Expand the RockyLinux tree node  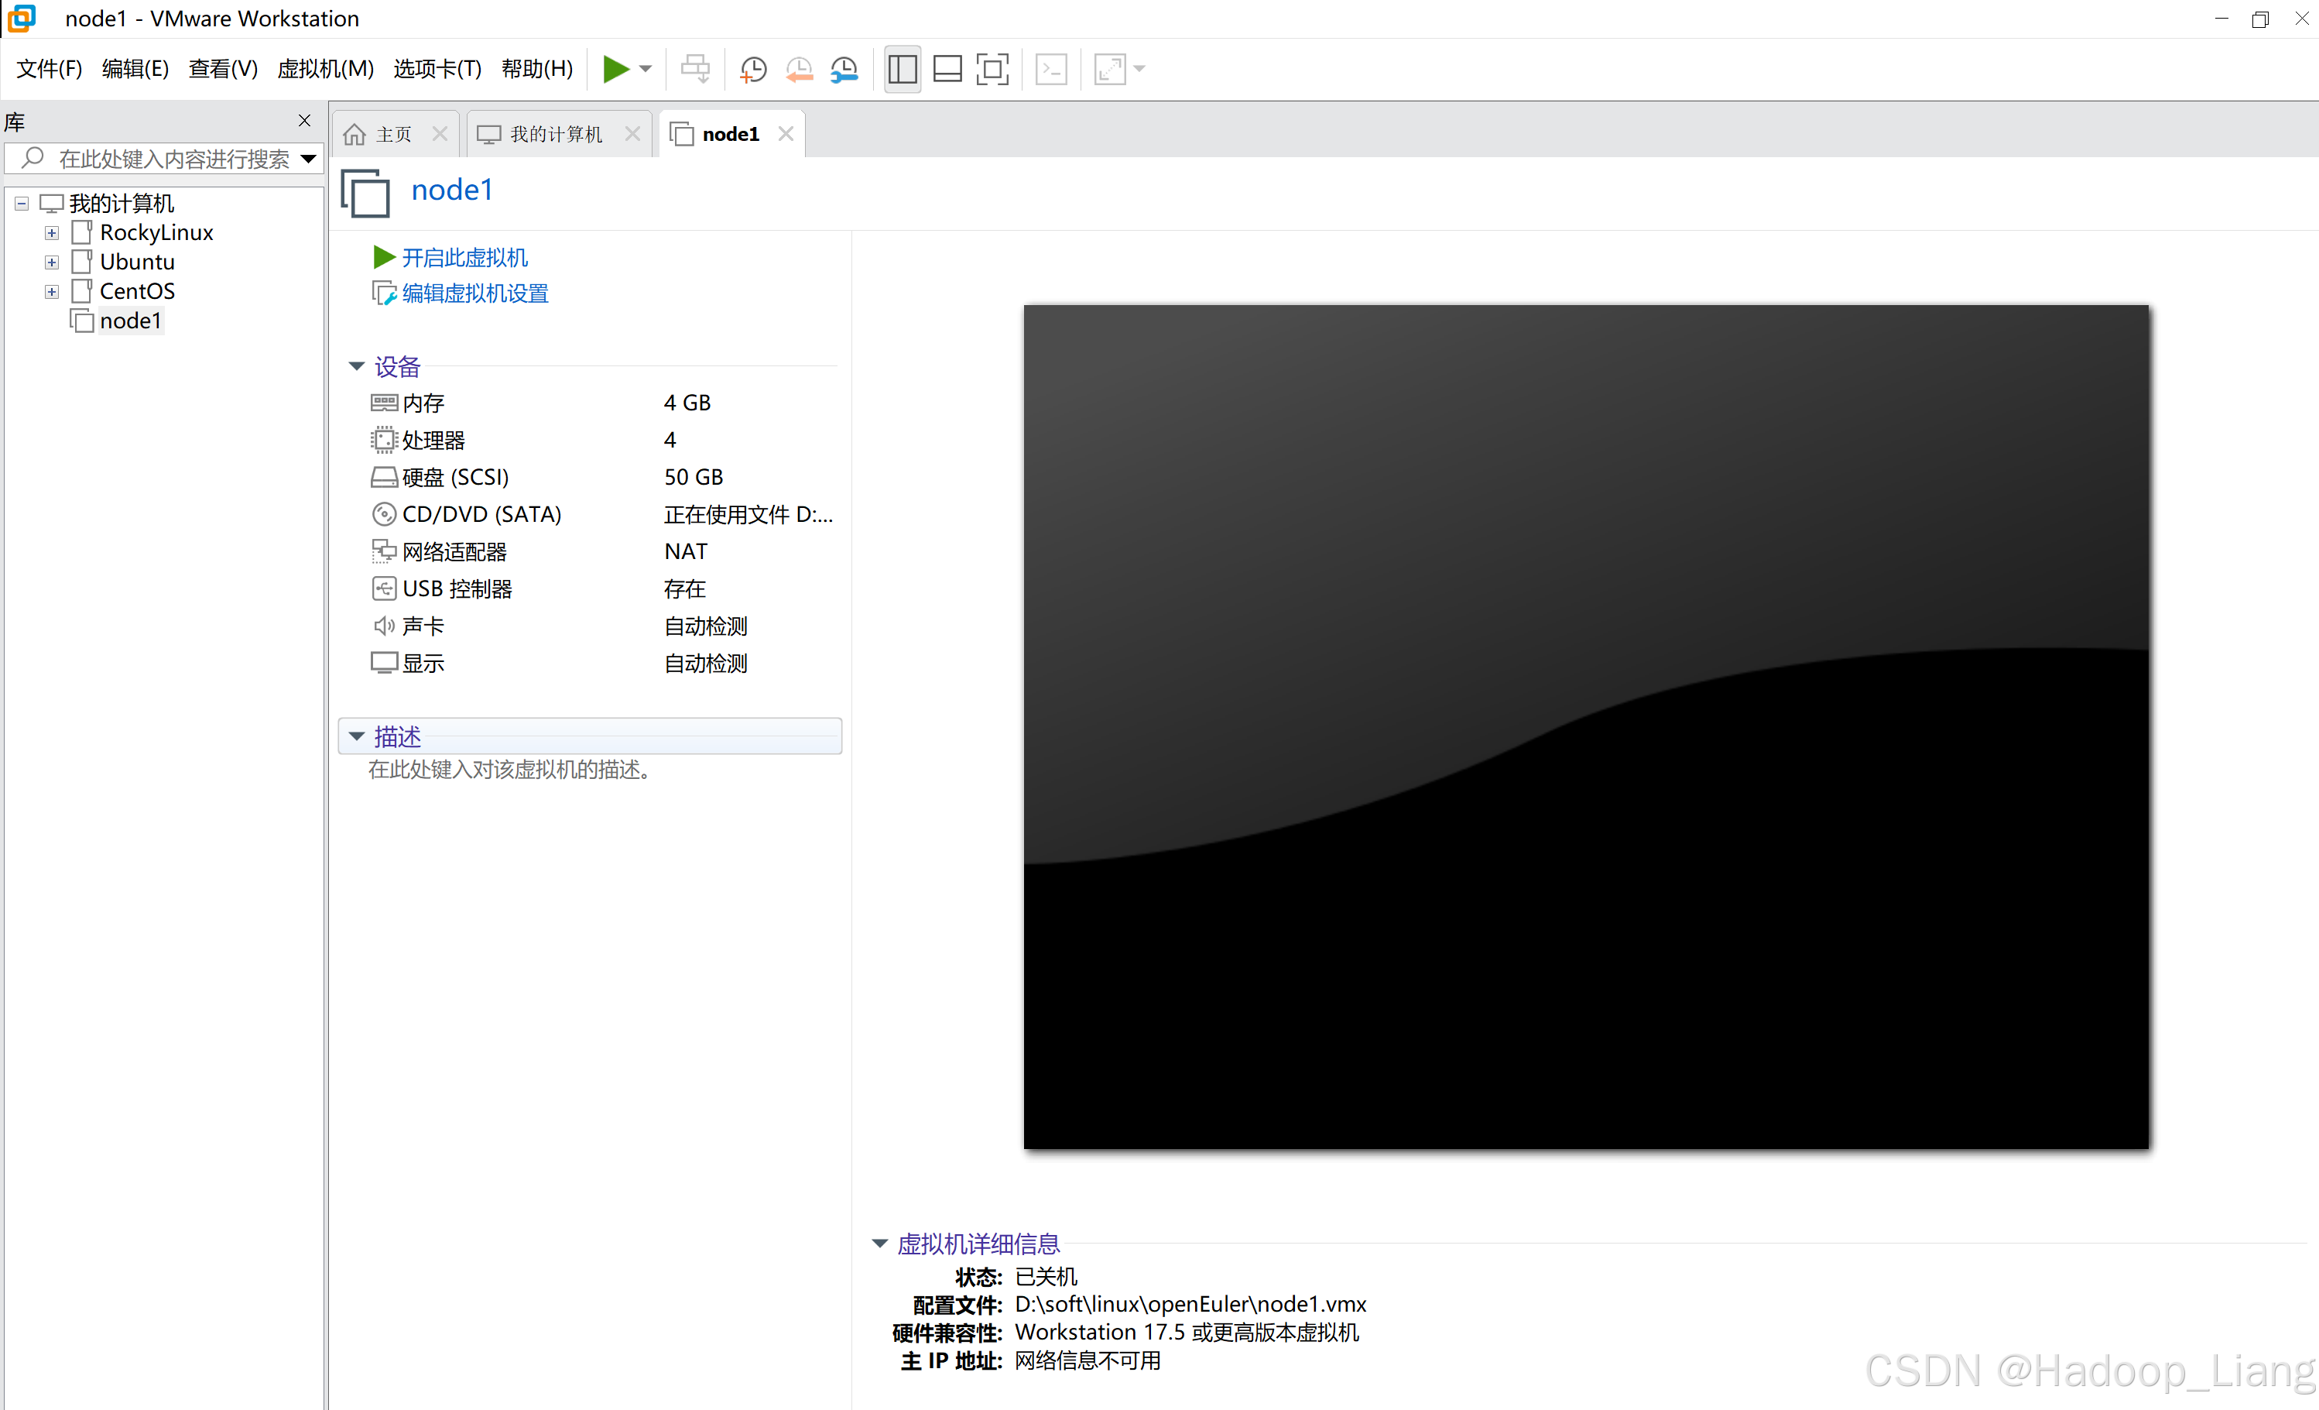[52, 232]
